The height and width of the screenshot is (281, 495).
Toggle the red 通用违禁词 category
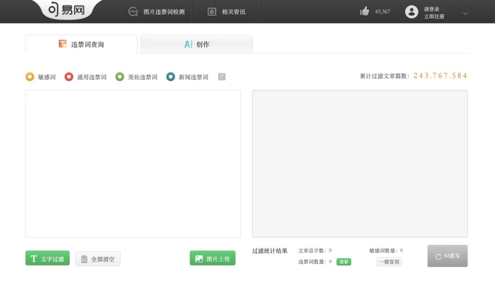click(x=69, y=77)
